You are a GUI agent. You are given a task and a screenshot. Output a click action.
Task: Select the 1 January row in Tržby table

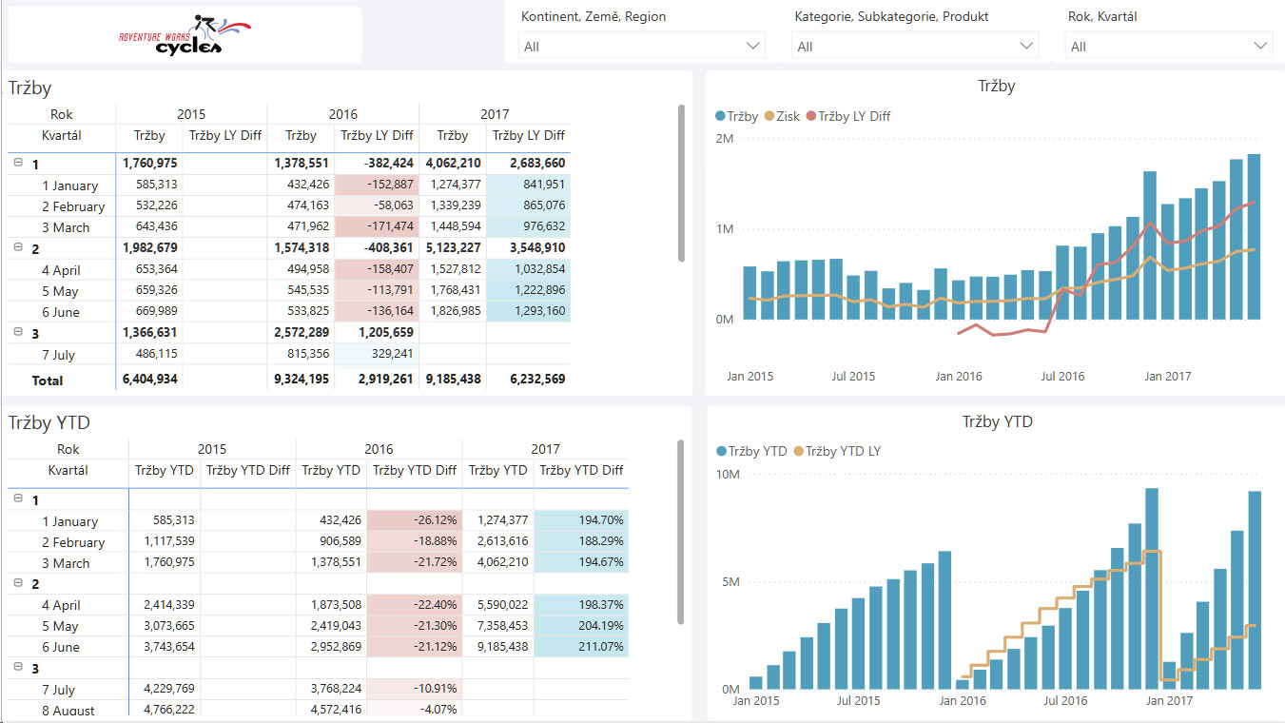pos(289,185)
